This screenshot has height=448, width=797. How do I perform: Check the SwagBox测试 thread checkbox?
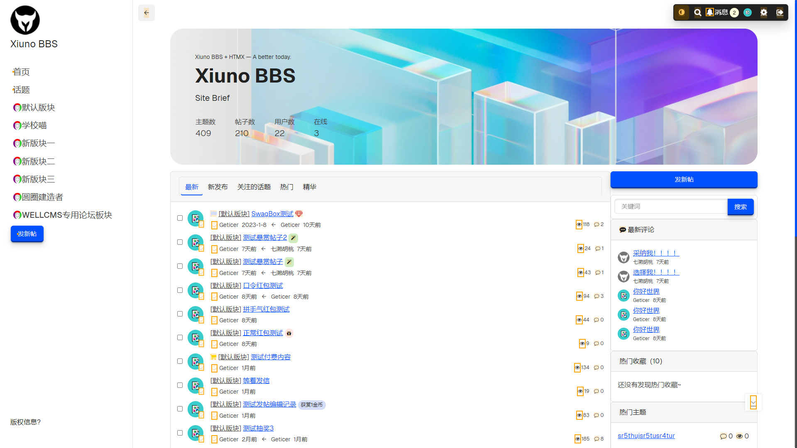pos(180,218)
